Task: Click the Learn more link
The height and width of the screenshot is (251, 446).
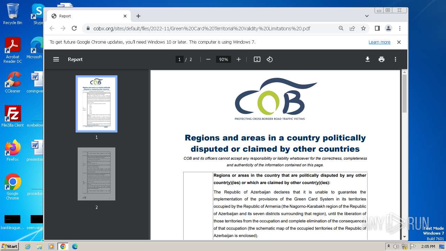Action: point(379,42)
